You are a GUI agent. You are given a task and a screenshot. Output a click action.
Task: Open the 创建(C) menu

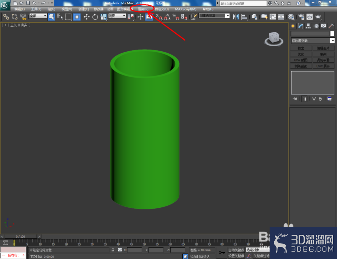[x=84, y=9]
